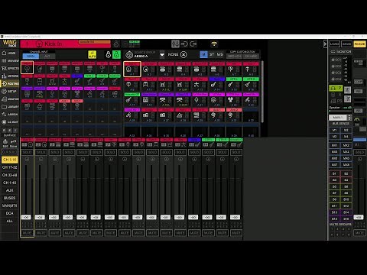The image size is (367, 275).
Task: Show layer CH 1-40
Action: tap(10, 183)
